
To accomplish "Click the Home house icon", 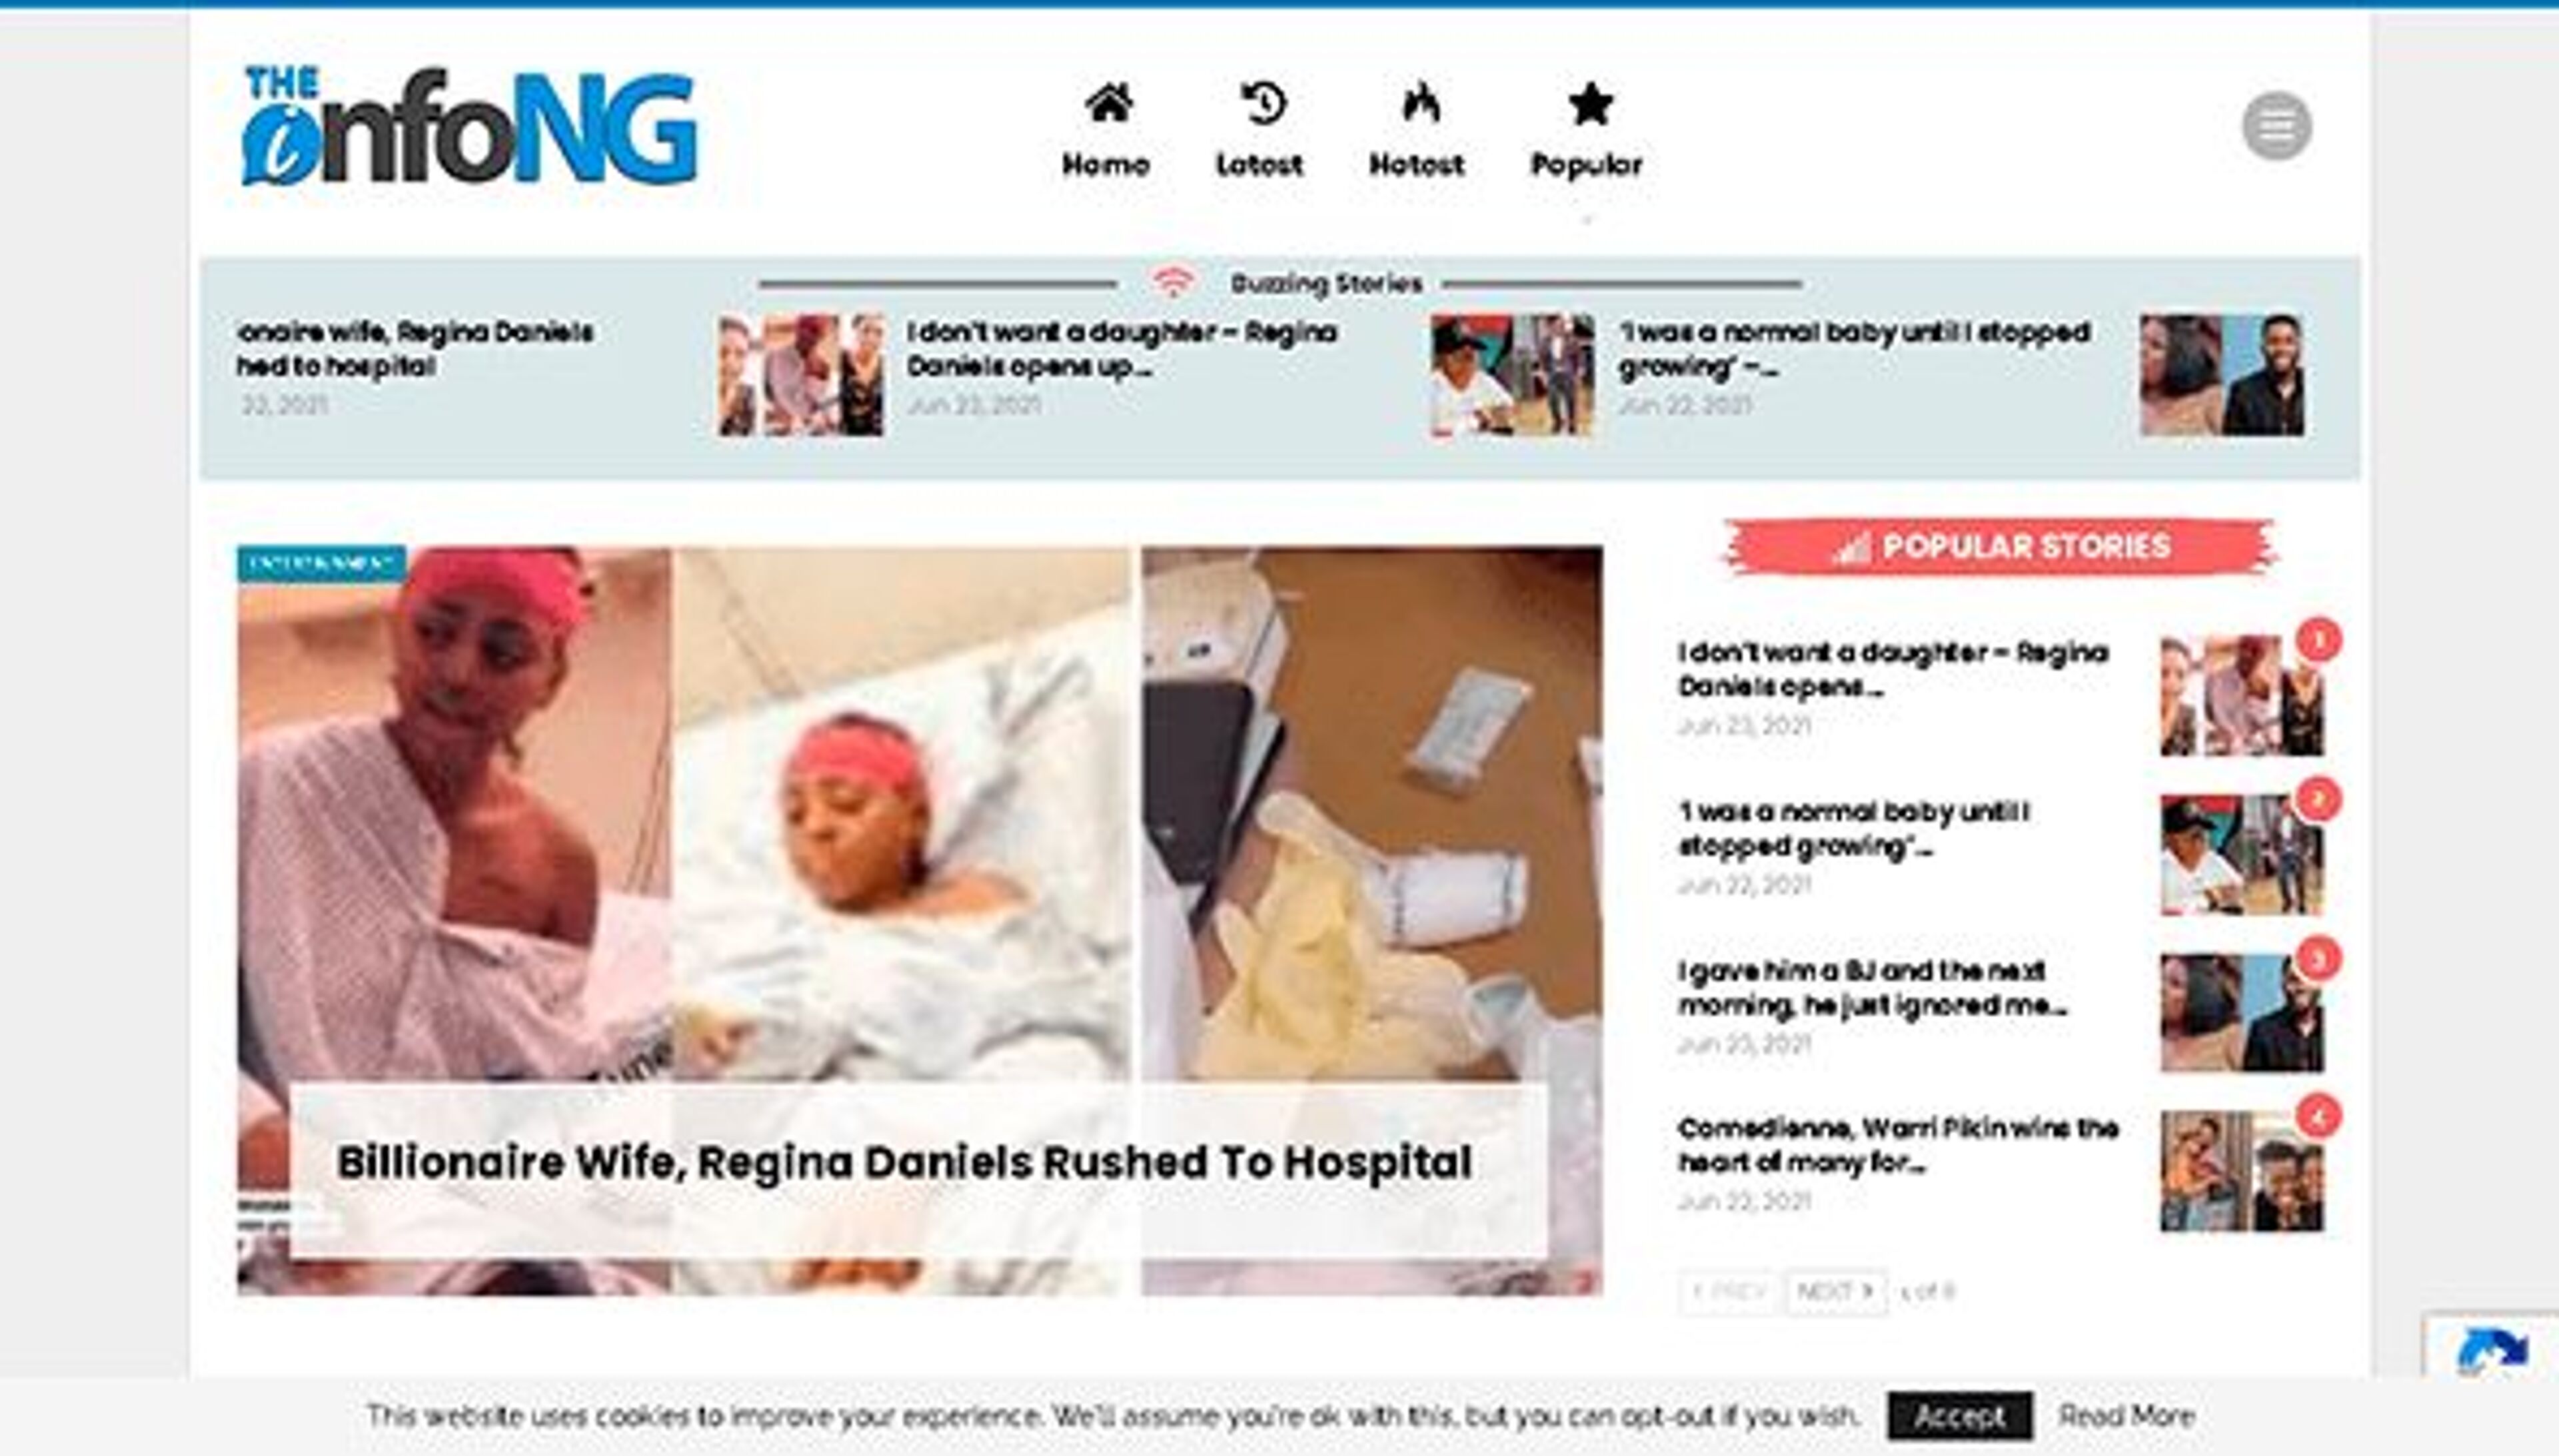I will tap(1108, 103).
